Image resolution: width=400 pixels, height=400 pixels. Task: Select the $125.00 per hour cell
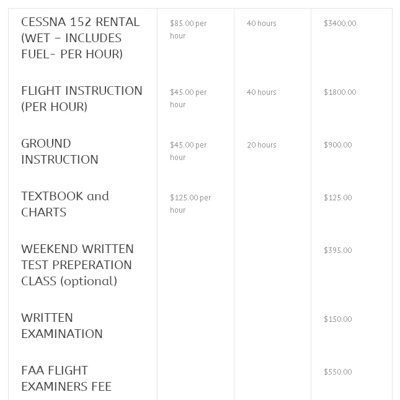[190, 203]
